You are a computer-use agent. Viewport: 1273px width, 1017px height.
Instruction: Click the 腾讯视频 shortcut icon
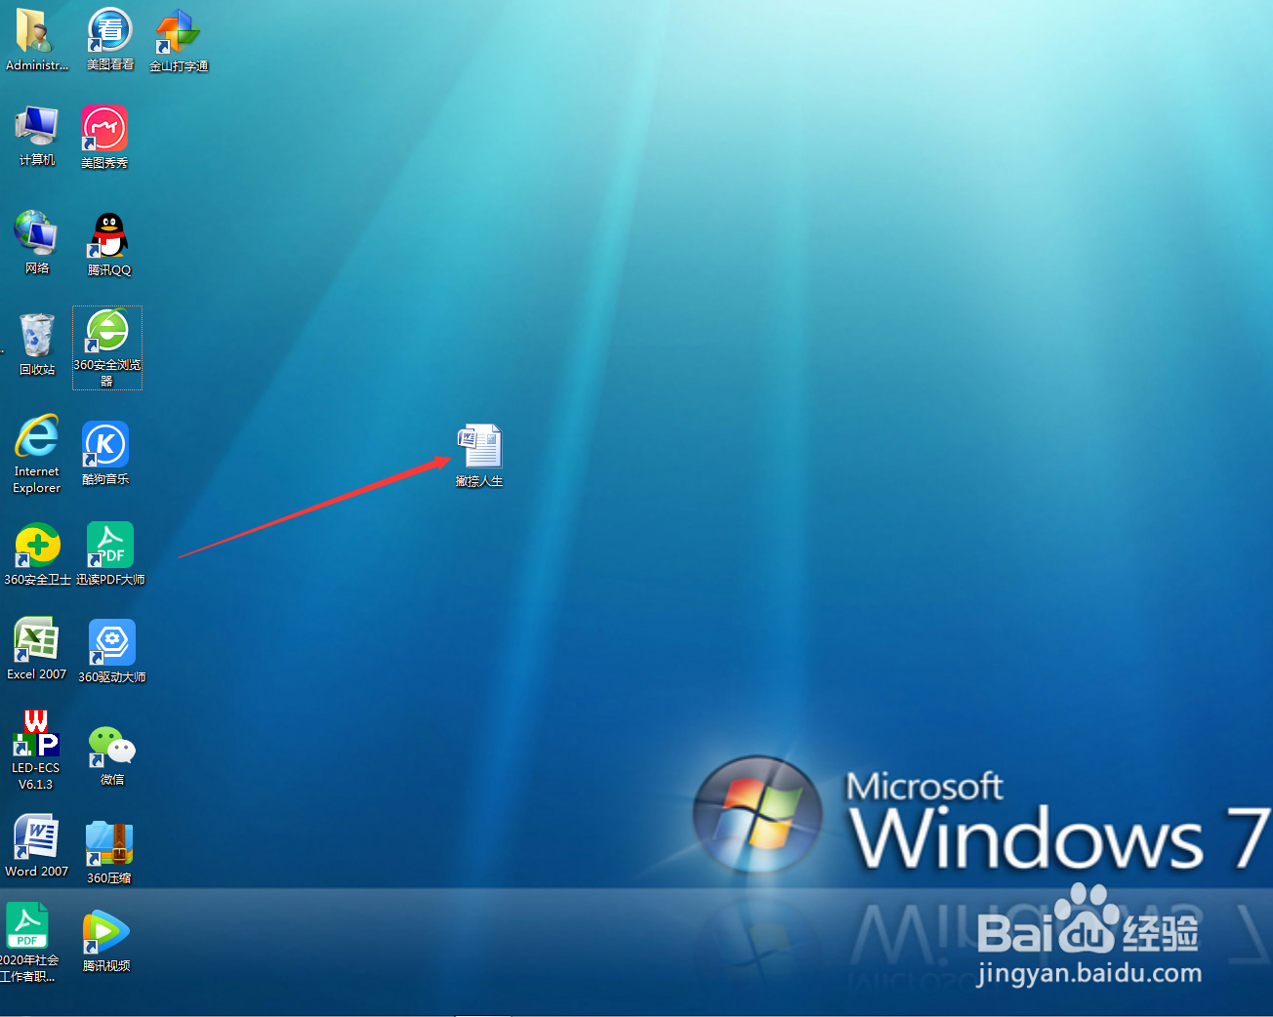coord(106,932)
